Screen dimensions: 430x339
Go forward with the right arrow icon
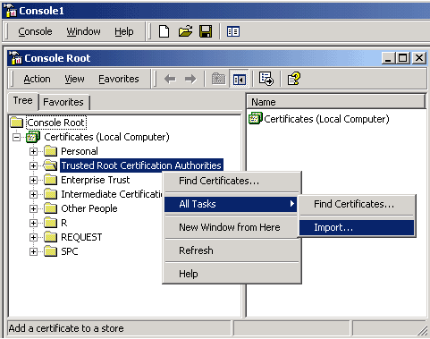tap(190, 79)
